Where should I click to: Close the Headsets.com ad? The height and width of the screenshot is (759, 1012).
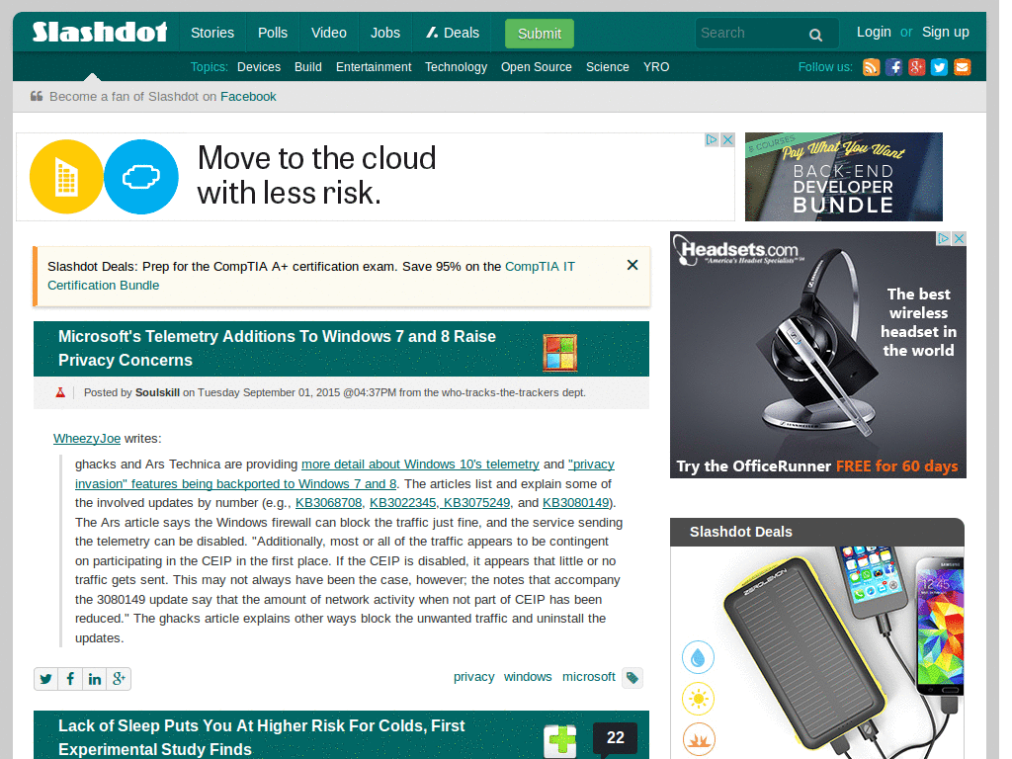959,238
